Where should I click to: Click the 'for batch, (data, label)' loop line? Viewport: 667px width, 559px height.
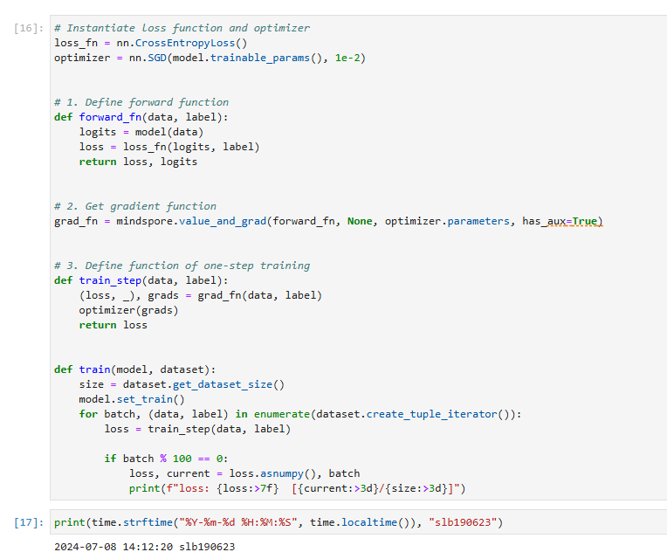pos(300,414)
